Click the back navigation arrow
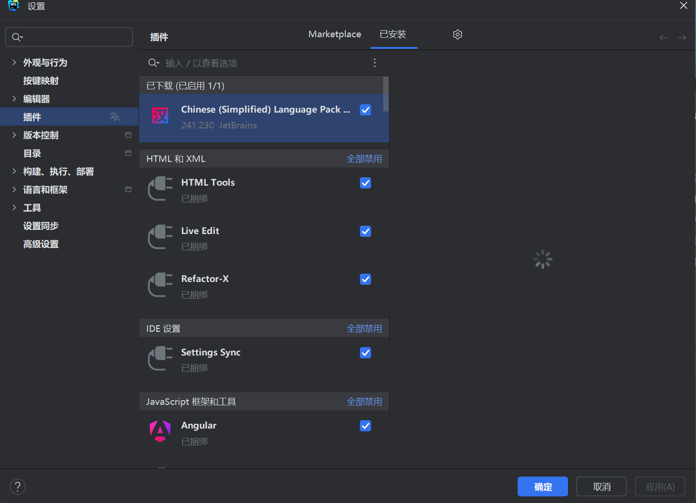The height and width of the screenshot is (503, 696). (x=663, y=38)
